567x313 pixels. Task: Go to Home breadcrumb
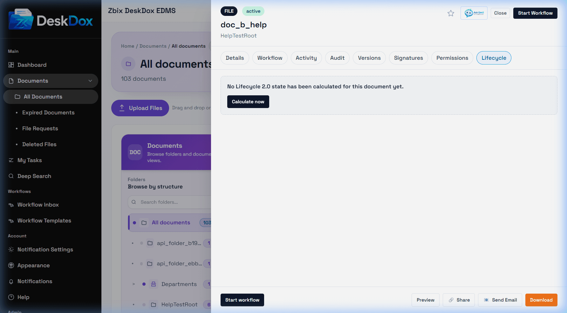[128, 46]
